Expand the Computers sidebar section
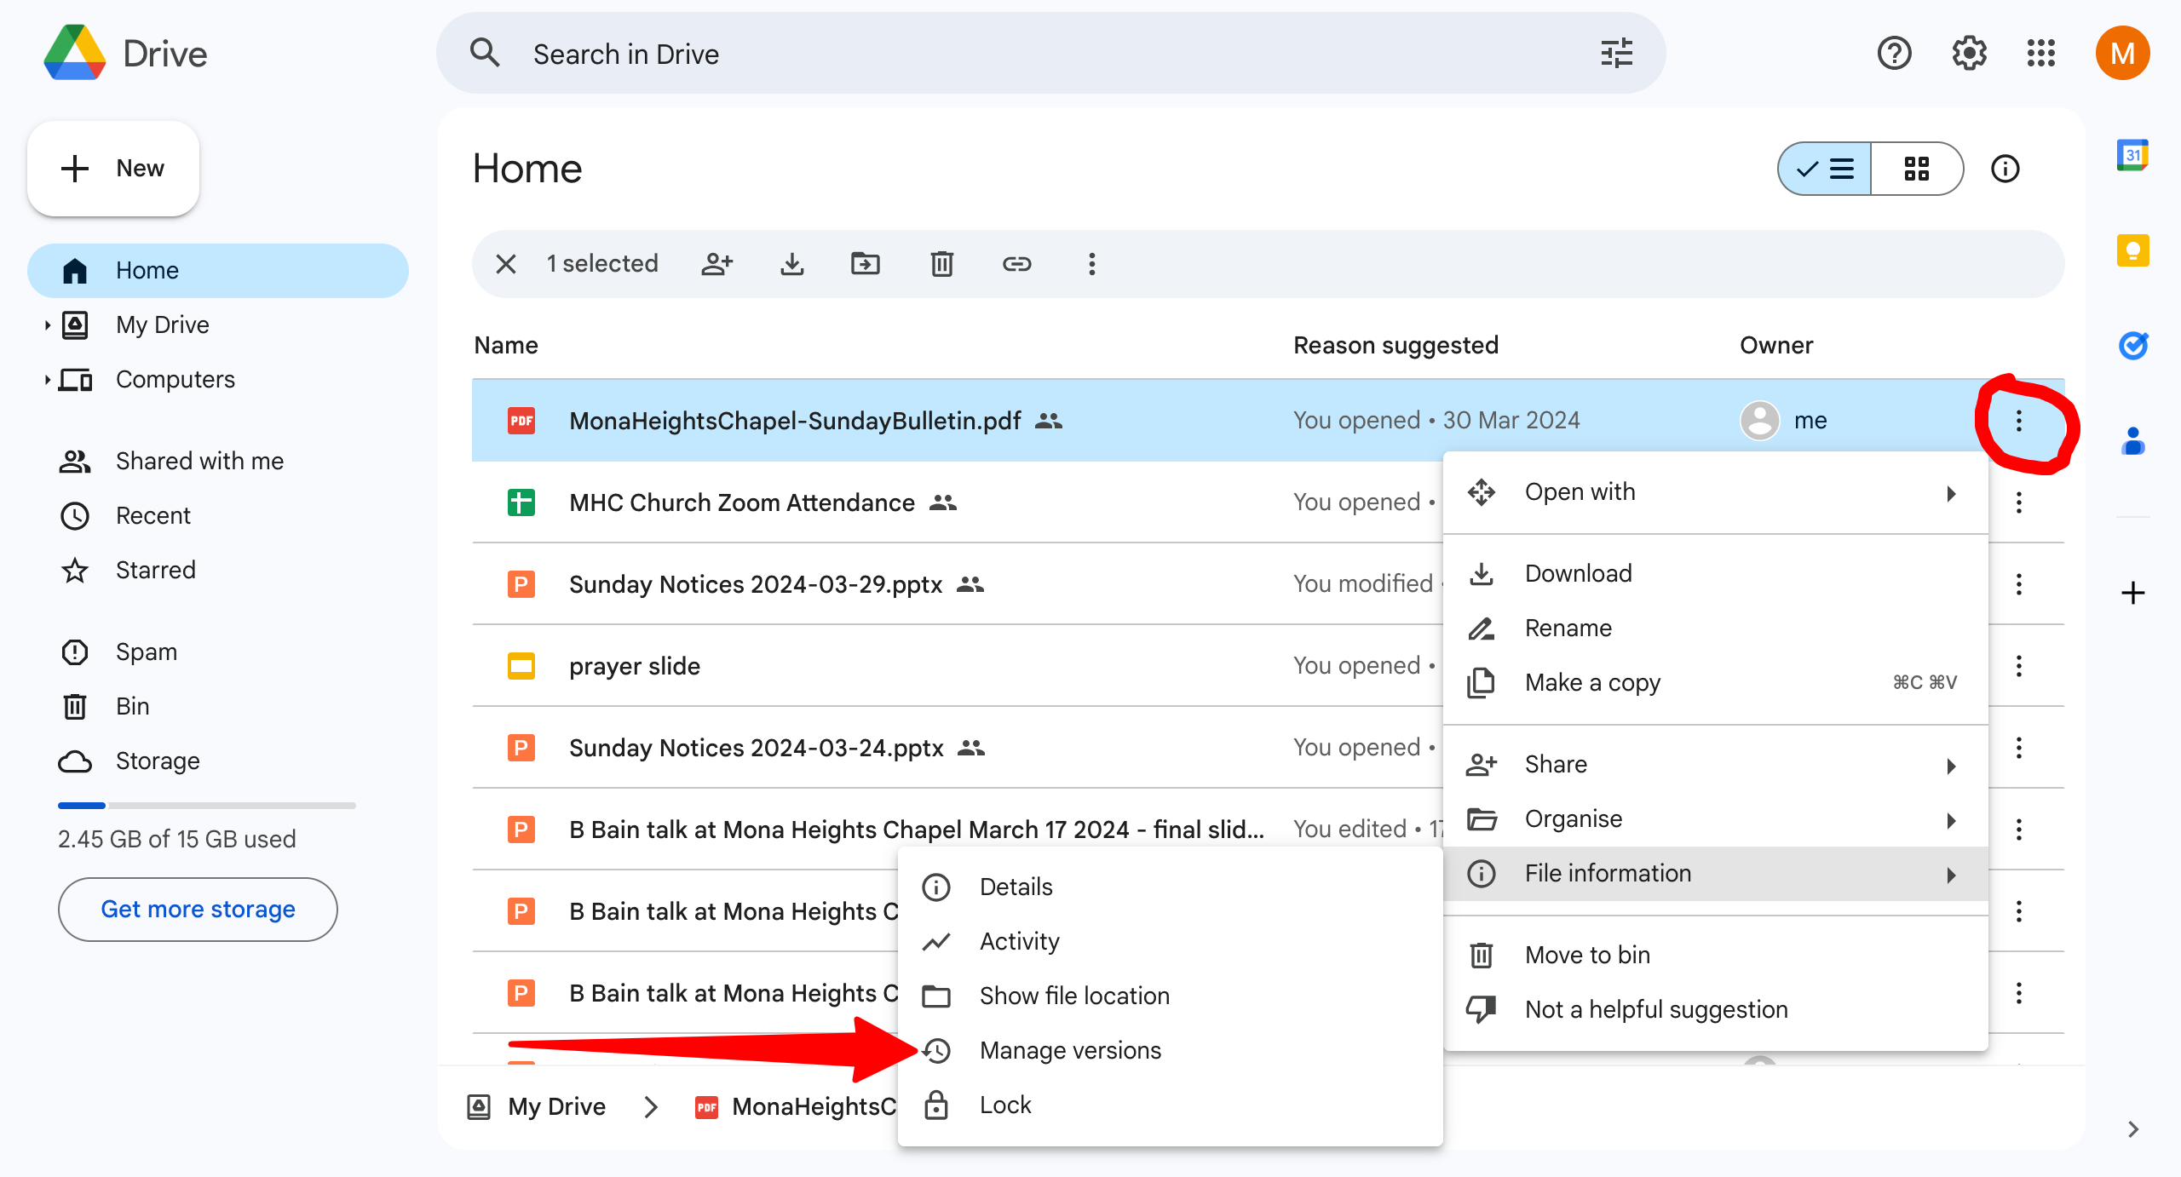2181x1177 pixels. click(x=49, y=379)
